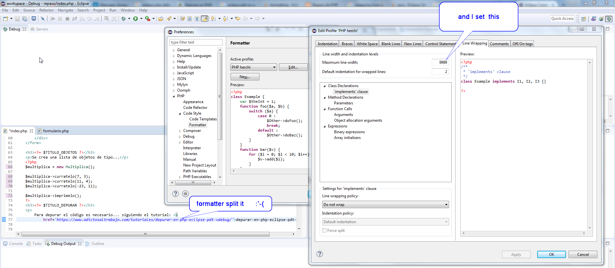Switch to the PHP perspective icon
The width and height of the screenshot is (615, 268).
tap(594, 19)
